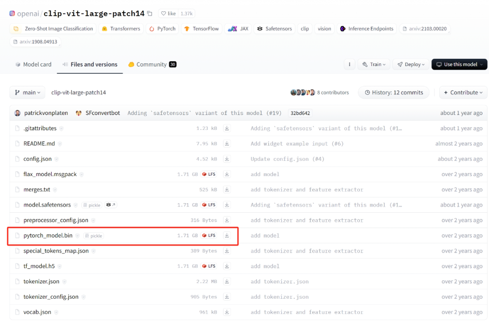This screenshot has height=330, width=489.
Task: Click the pickle badge on model.safetensors
Action: [x=91, y=205]
